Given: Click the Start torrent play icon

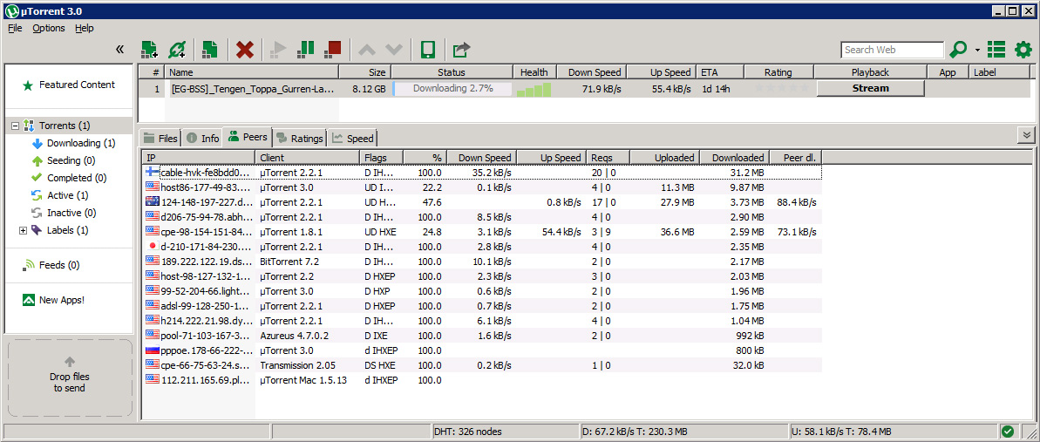Looking at the screenshot, I should 280,49.
